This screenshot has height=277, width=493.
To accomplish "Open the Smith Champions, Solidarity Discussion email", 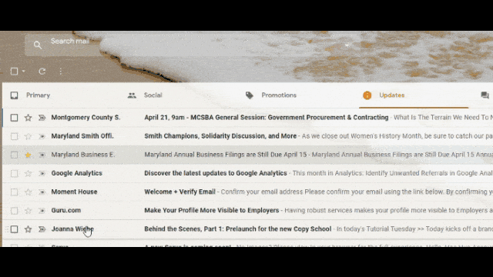I will coord(220,136).
